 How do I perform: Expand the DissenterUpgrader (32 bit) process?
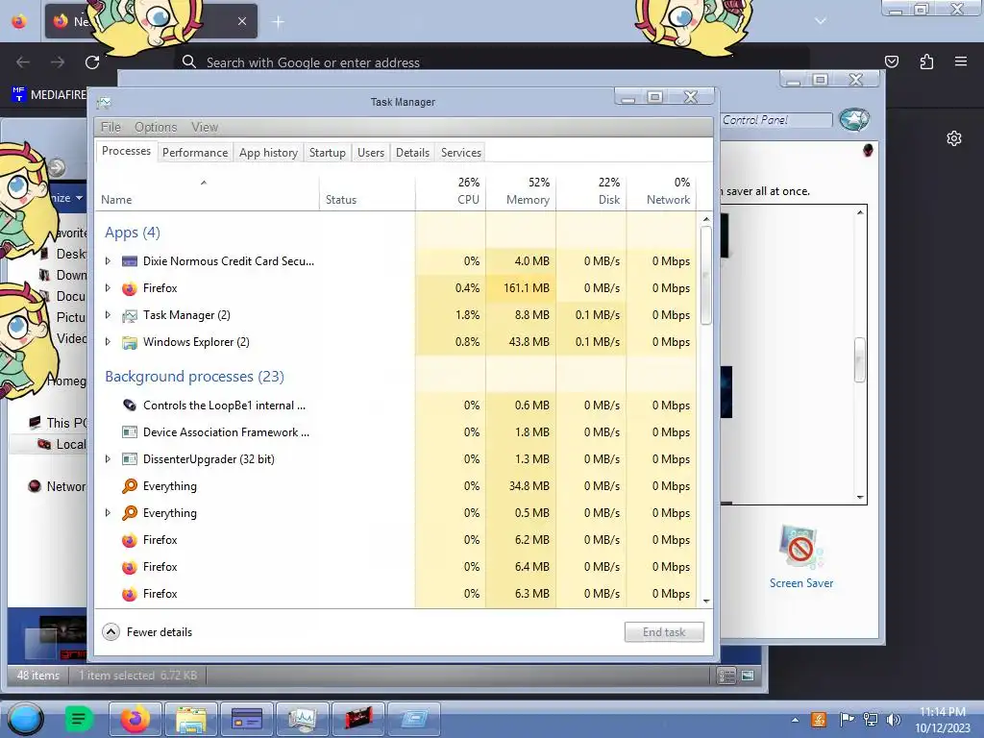(108, 459)
